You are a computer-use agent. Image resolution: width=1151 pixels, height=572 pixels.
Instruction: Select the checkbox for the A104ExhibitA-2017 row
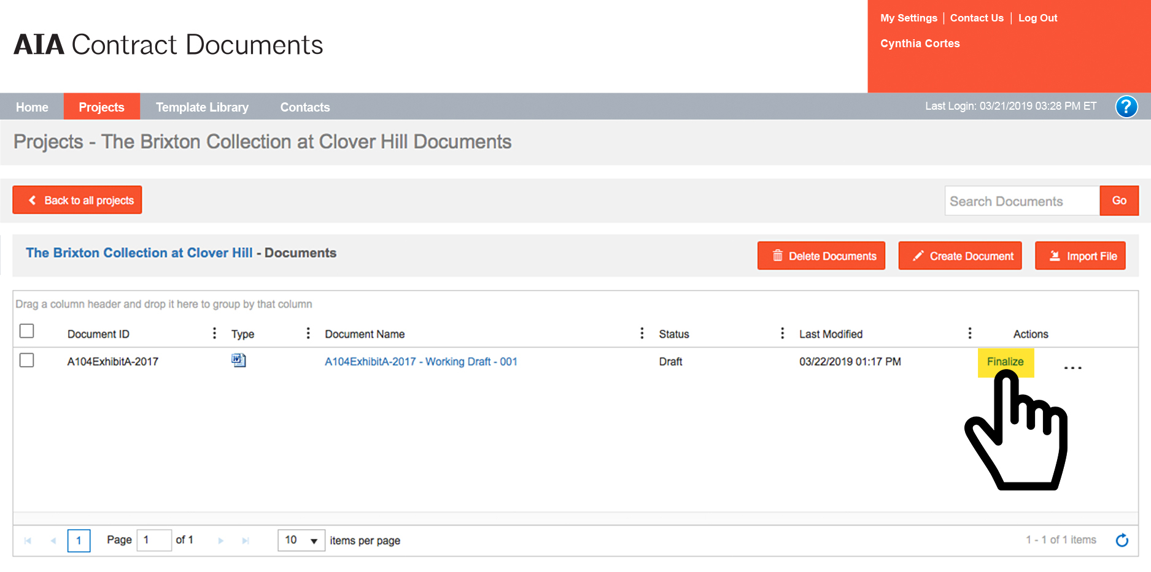point(27,360)
